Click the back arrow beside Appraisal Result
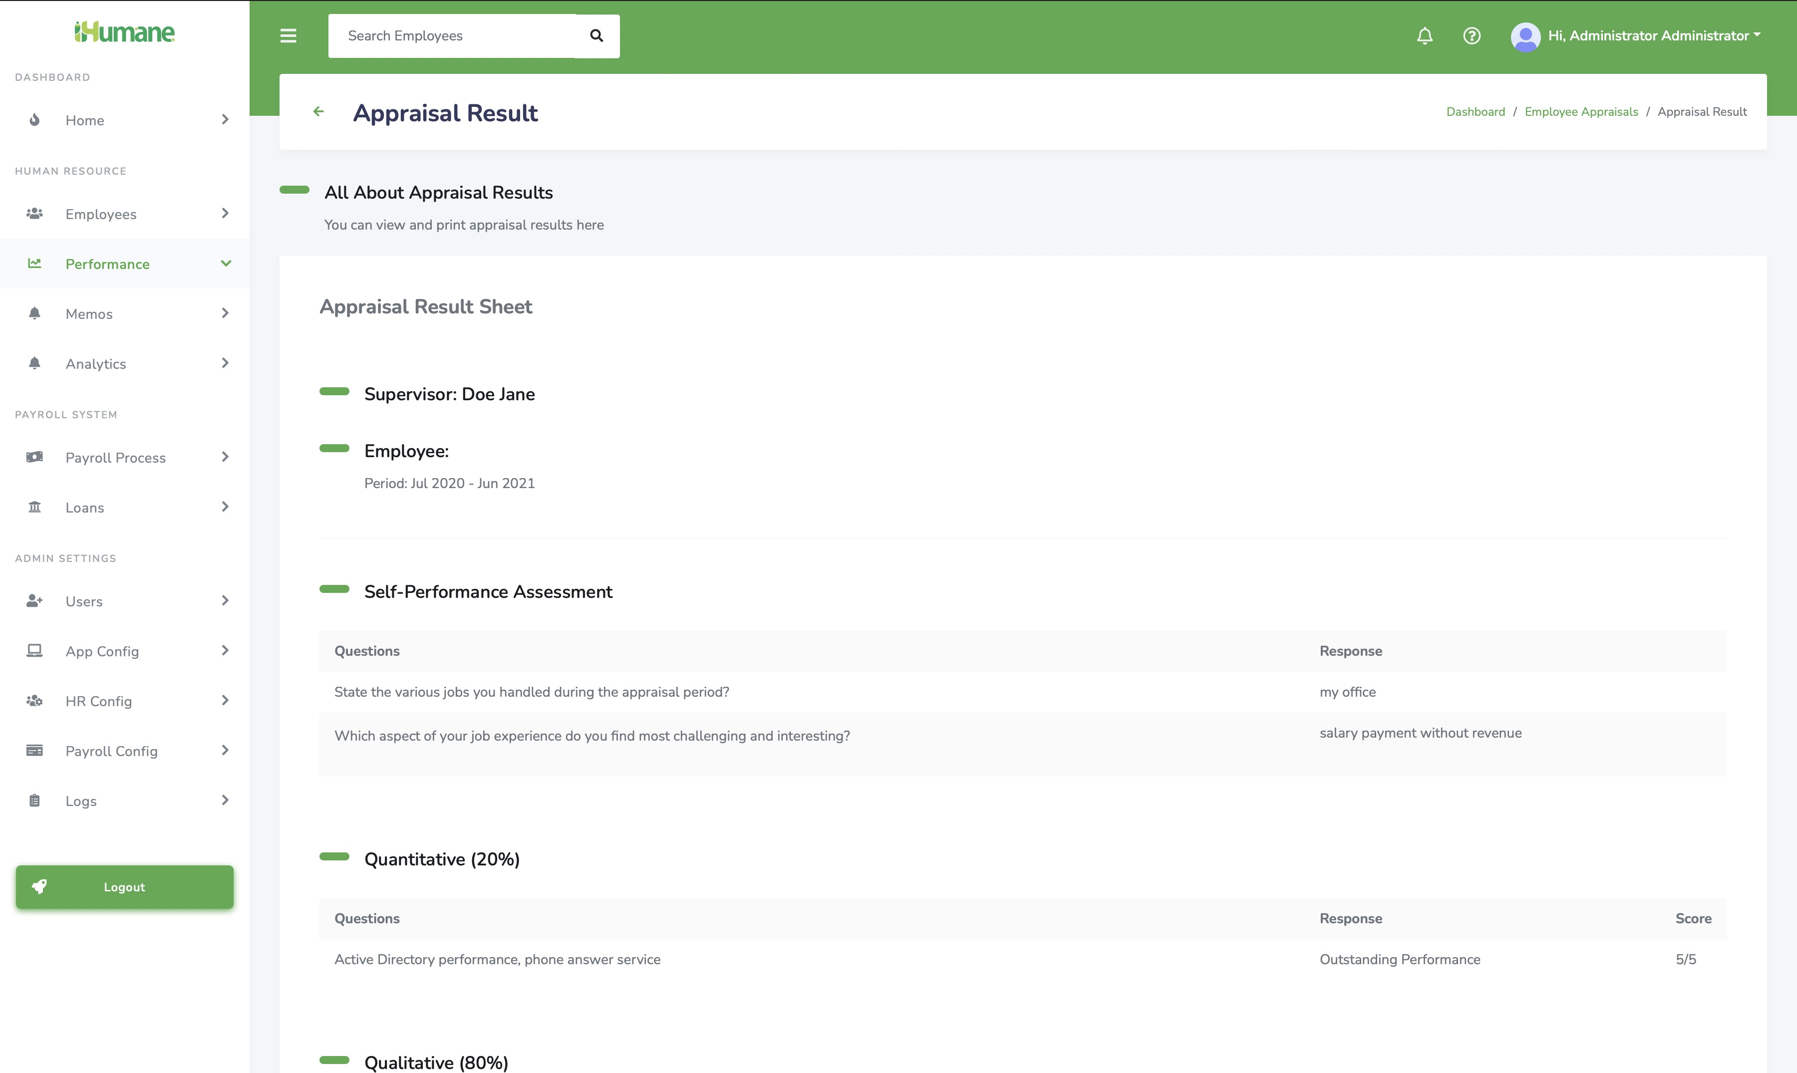This screenshot has height=1073, width=1797. pos(318,111)
